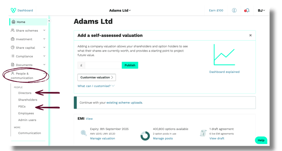Screen dimensions: 282x151
Task: Expand the Investment section chevron
Action: (x=44, y=39)
